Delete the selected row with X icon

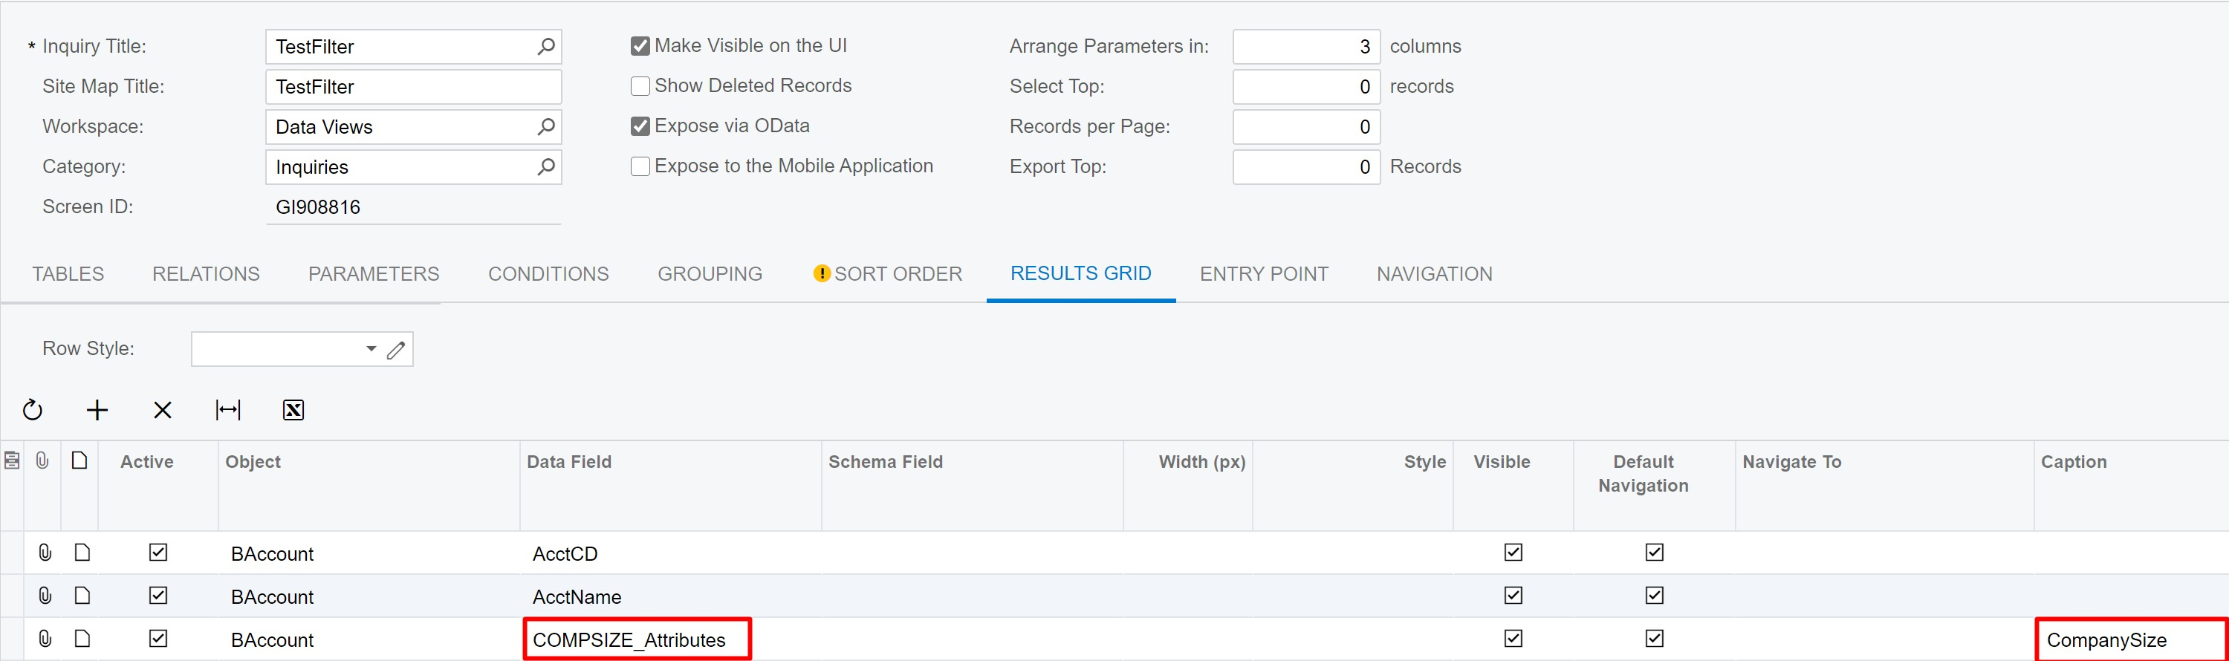[163, 410]
